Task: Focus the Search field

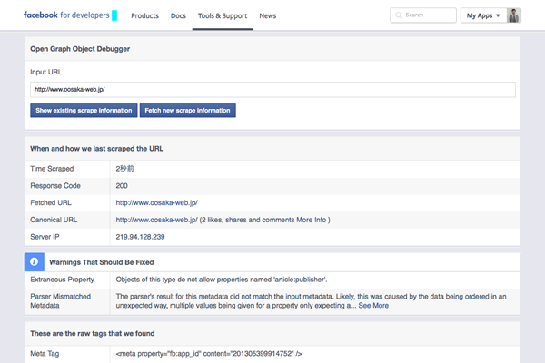Action: (x=423, y=15)
